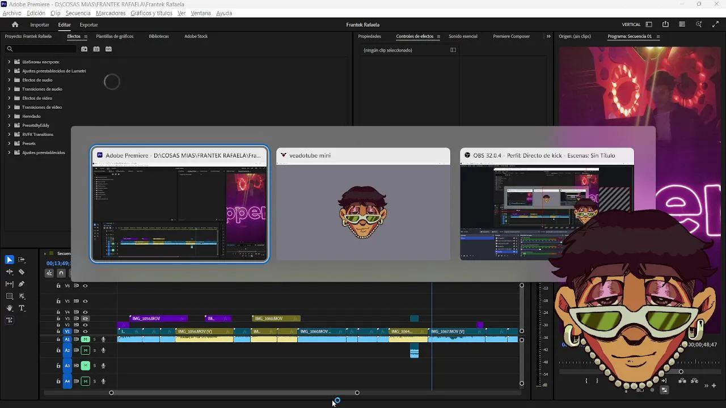Open the Archivo menu
Image resolution: width=726 pixels, height=408 pixels.
click(x=12, y=13)
